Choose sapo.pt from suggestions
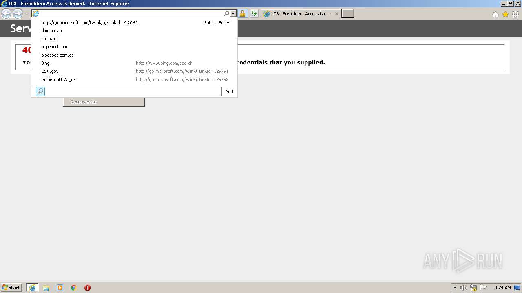522x293 pixels. click(134, 39)
